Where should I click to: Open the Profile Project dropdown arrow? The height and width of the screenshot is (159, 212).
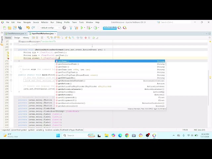[x=99, y=28]
